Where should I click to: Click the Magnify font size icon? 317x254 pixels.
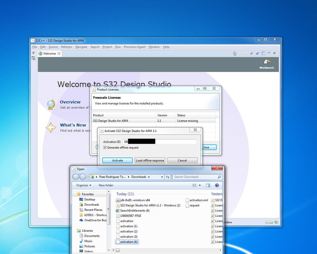257,53
